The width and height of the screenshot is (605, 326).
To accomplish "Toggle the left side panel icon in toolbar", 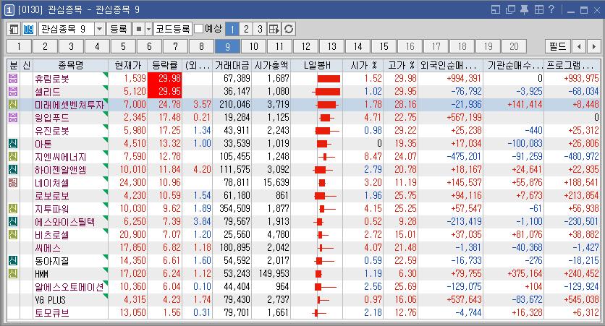I will tap(14, 30).
